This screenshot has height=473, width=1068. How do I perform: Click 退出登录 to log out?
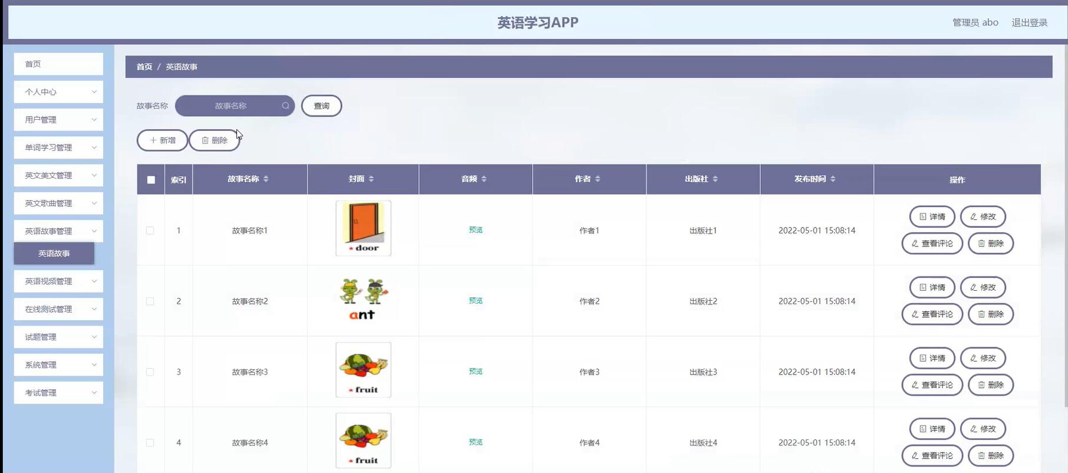click(x=1030, y=22)
